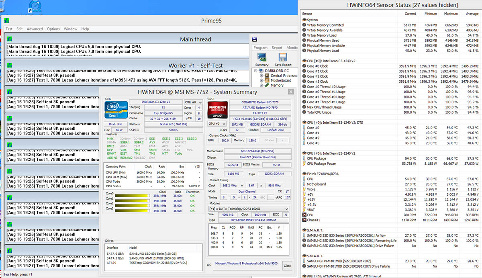Open the Options menu in Prime95

[53, 29]
